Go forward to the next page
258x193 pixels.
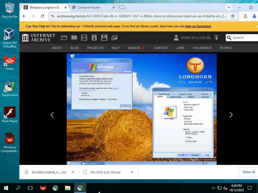pos(33,16)
